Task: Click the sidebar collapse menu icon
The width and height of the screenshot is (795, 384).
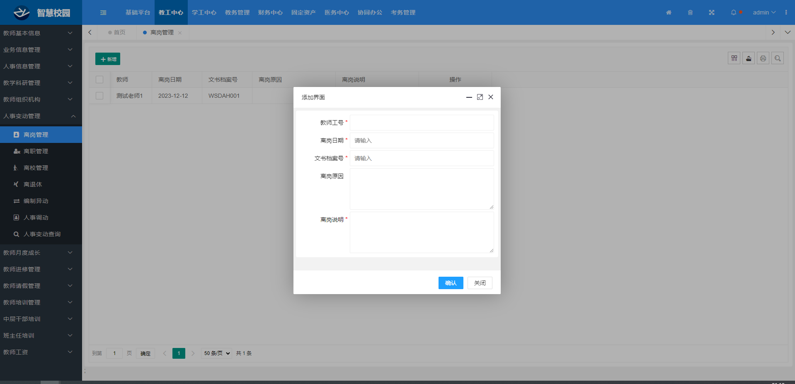Action: [x=103, y=12]
